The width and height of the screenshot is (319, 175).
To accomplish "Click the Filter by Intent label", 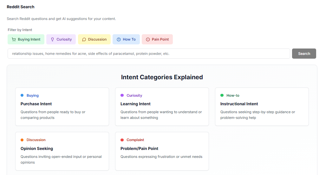I will (x=20, y=30).
